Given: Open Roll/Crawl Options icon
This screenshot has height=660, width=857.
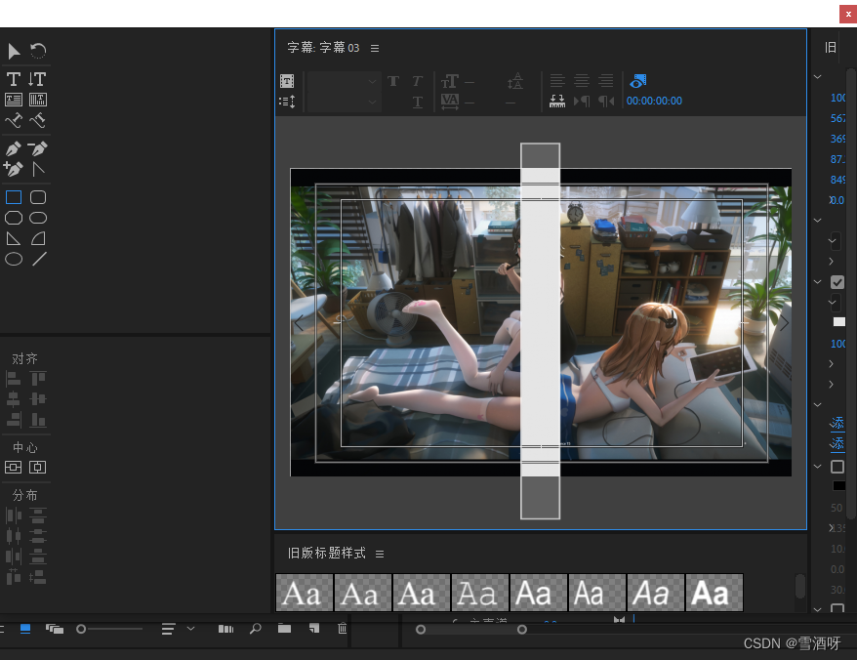Looking at the screenshot, I should [x=287, y=102].
